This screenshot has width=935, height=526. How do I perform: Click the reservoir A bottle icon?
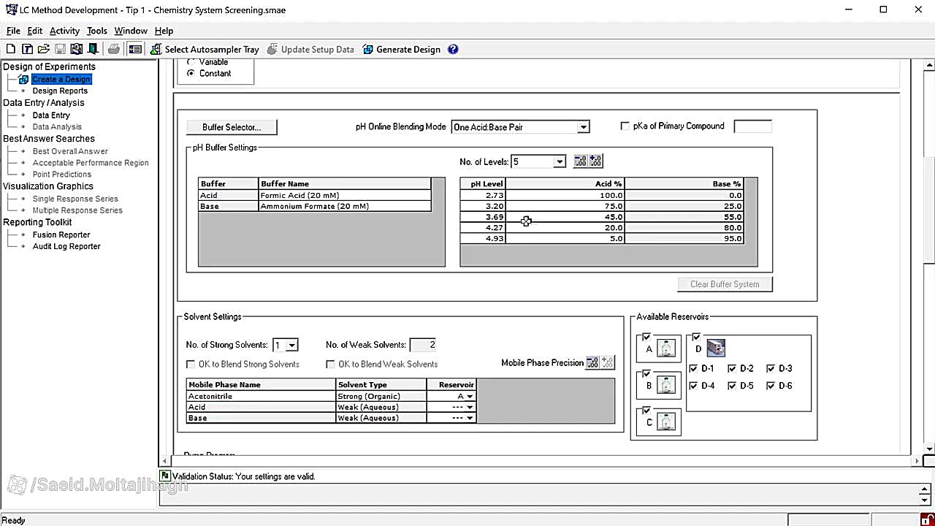[665, 349]
